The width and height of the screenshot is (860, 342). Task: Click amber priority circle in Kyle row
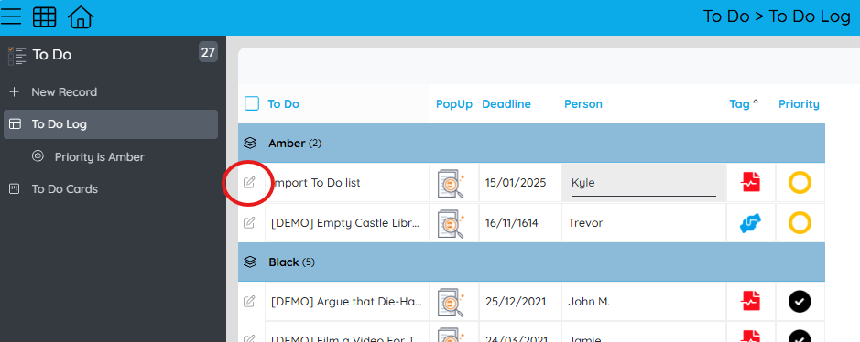coord(800,182)
